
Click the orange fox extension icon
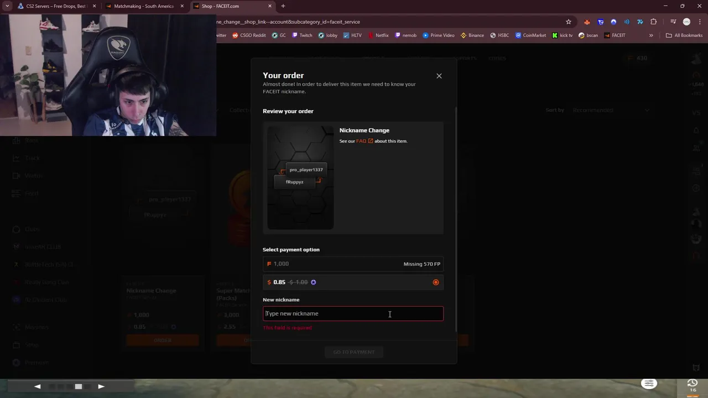tap(587, 22)
